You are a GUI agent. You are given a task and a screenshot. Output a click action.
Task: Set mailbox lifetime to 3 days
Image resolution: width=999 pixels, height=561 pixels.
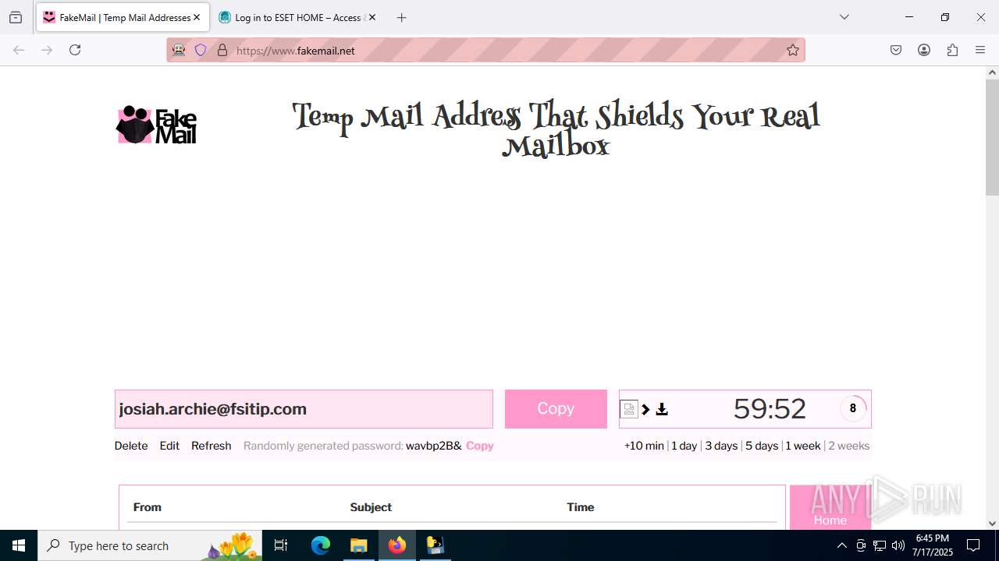(721, 446)
